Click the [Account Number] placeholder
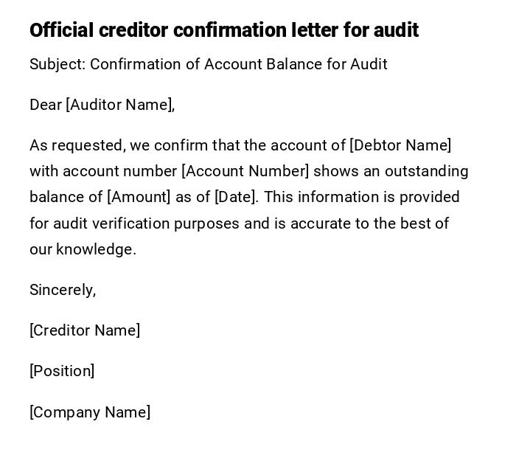The height and width of the screenshot is (458, 516). [245, 171]
